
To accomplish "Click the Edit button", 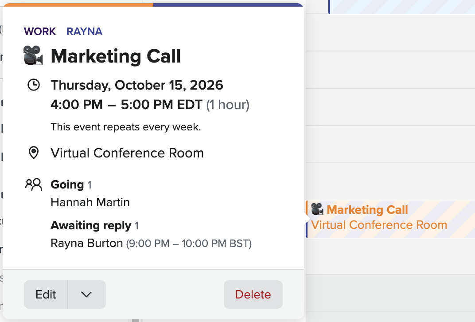I will pyautogui.click(x=46, y=295).
